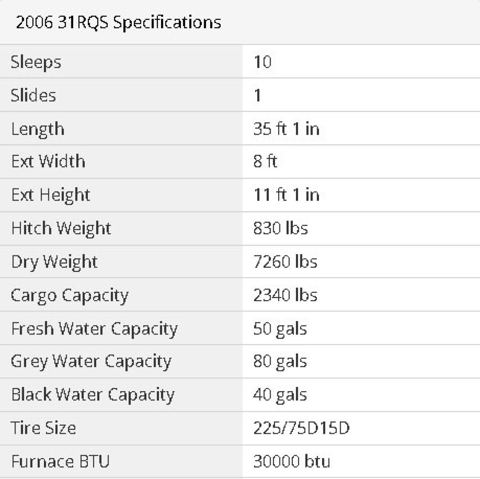
Task: Select the Slides row label
Action: point(33,95)
